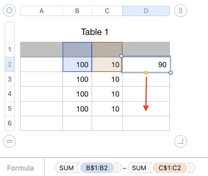
Task: Select cell D2 containing 90
Action: (146, 65)
